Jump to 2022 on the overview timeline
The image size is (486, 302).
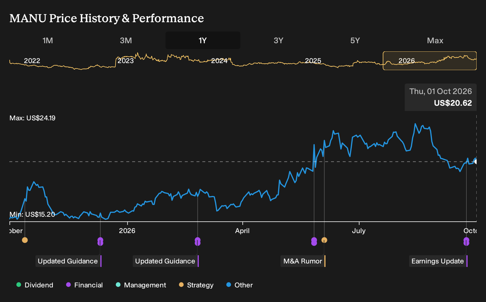point(32,61)
